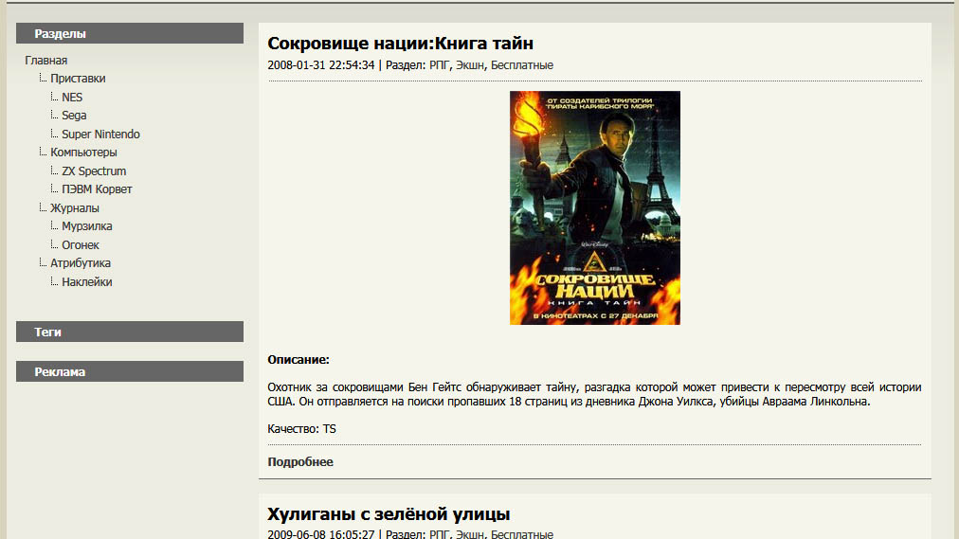959x539 pixels.
Task: Select Sega in the sections tree
Action: pyautogui.click(x=74, y=116)
